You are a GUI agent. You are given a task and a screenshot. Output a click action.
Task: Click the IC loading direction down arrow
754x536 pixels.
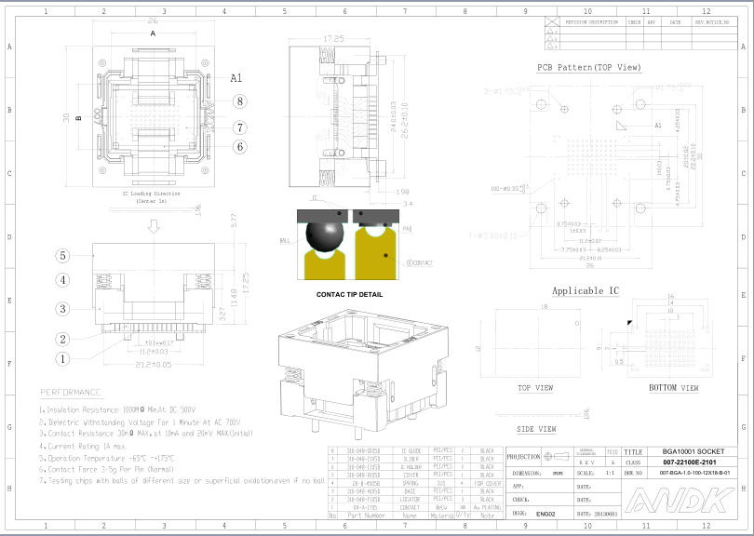tap(154, 226)
